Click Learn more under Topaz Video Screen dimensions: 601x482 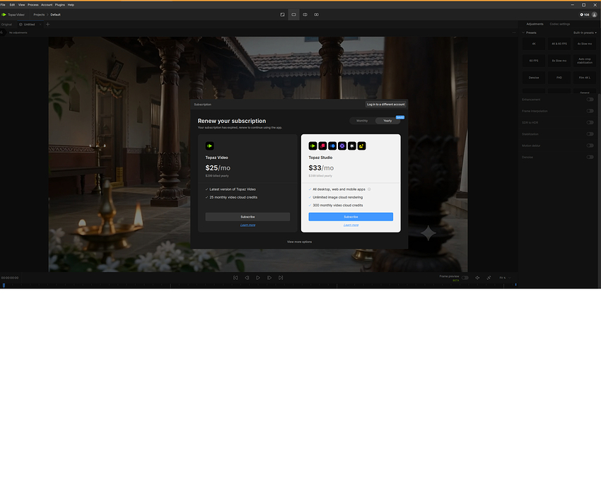pos(247,225)
